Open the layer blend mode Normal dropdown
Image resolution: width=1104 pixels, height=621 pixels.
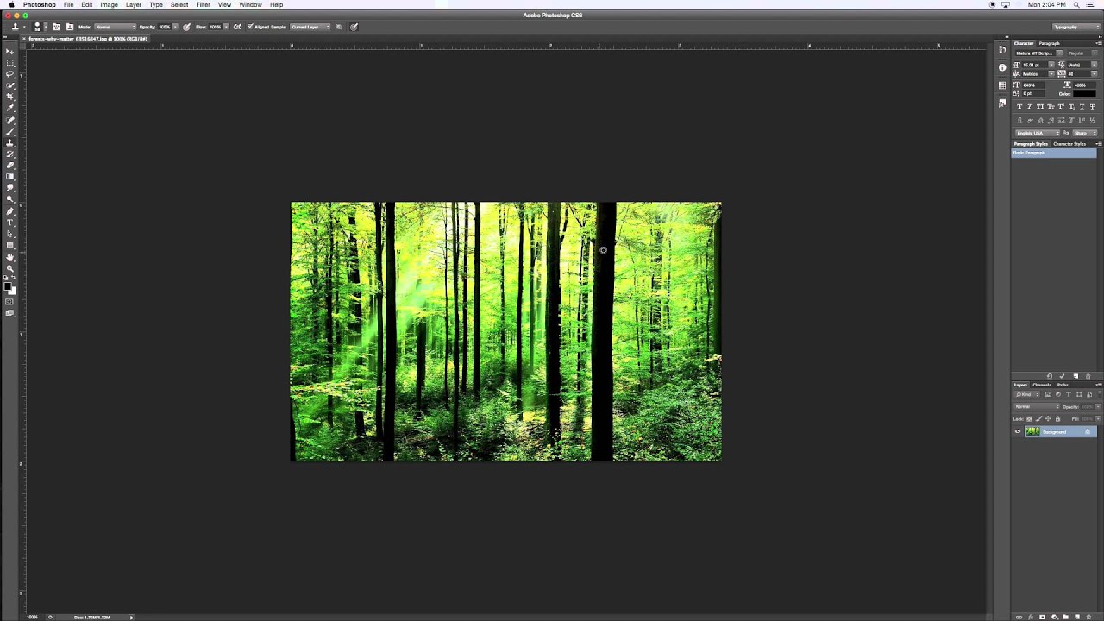tap(1037, 407)
